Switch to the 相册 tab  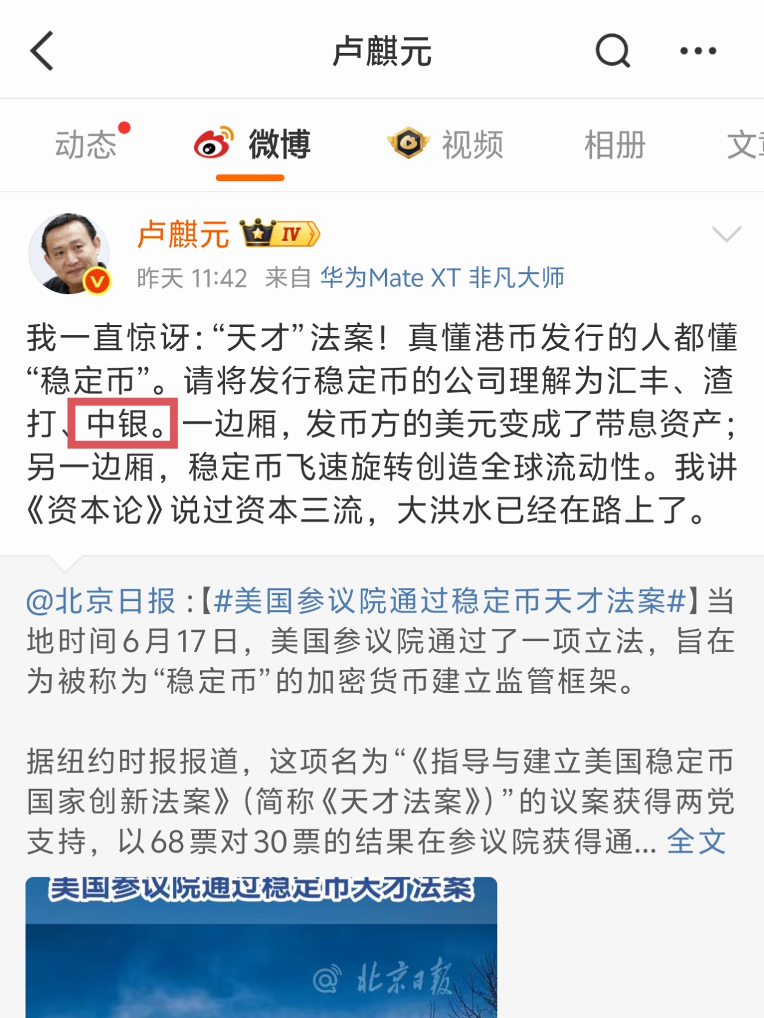615,145
